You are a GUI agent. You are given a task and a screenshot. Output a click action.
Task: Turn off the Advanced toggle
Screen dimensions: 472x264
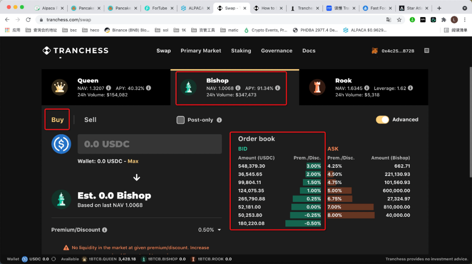click(x=382, y=119)
